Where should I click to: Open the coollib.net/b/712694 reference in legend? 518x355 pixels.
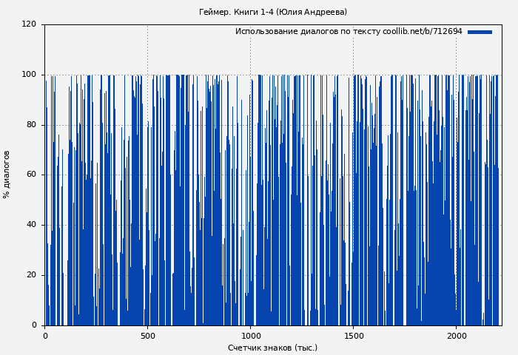(422, 32)
